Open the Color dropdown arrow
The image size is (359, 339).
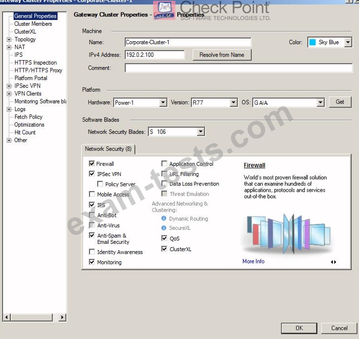[x=348, y=42]
